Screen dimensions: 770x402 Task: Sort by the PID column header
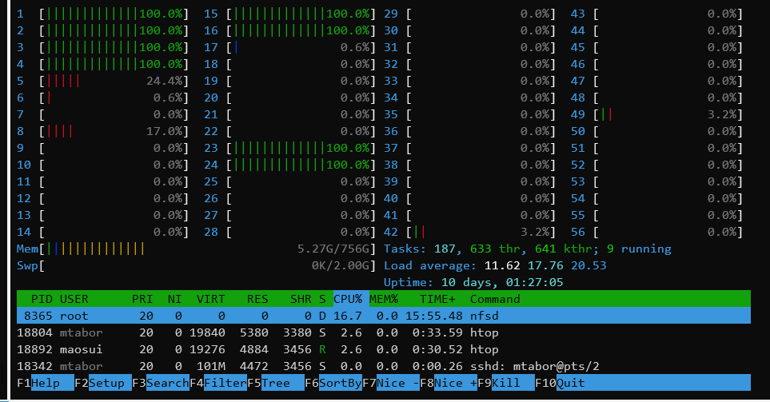42,299
